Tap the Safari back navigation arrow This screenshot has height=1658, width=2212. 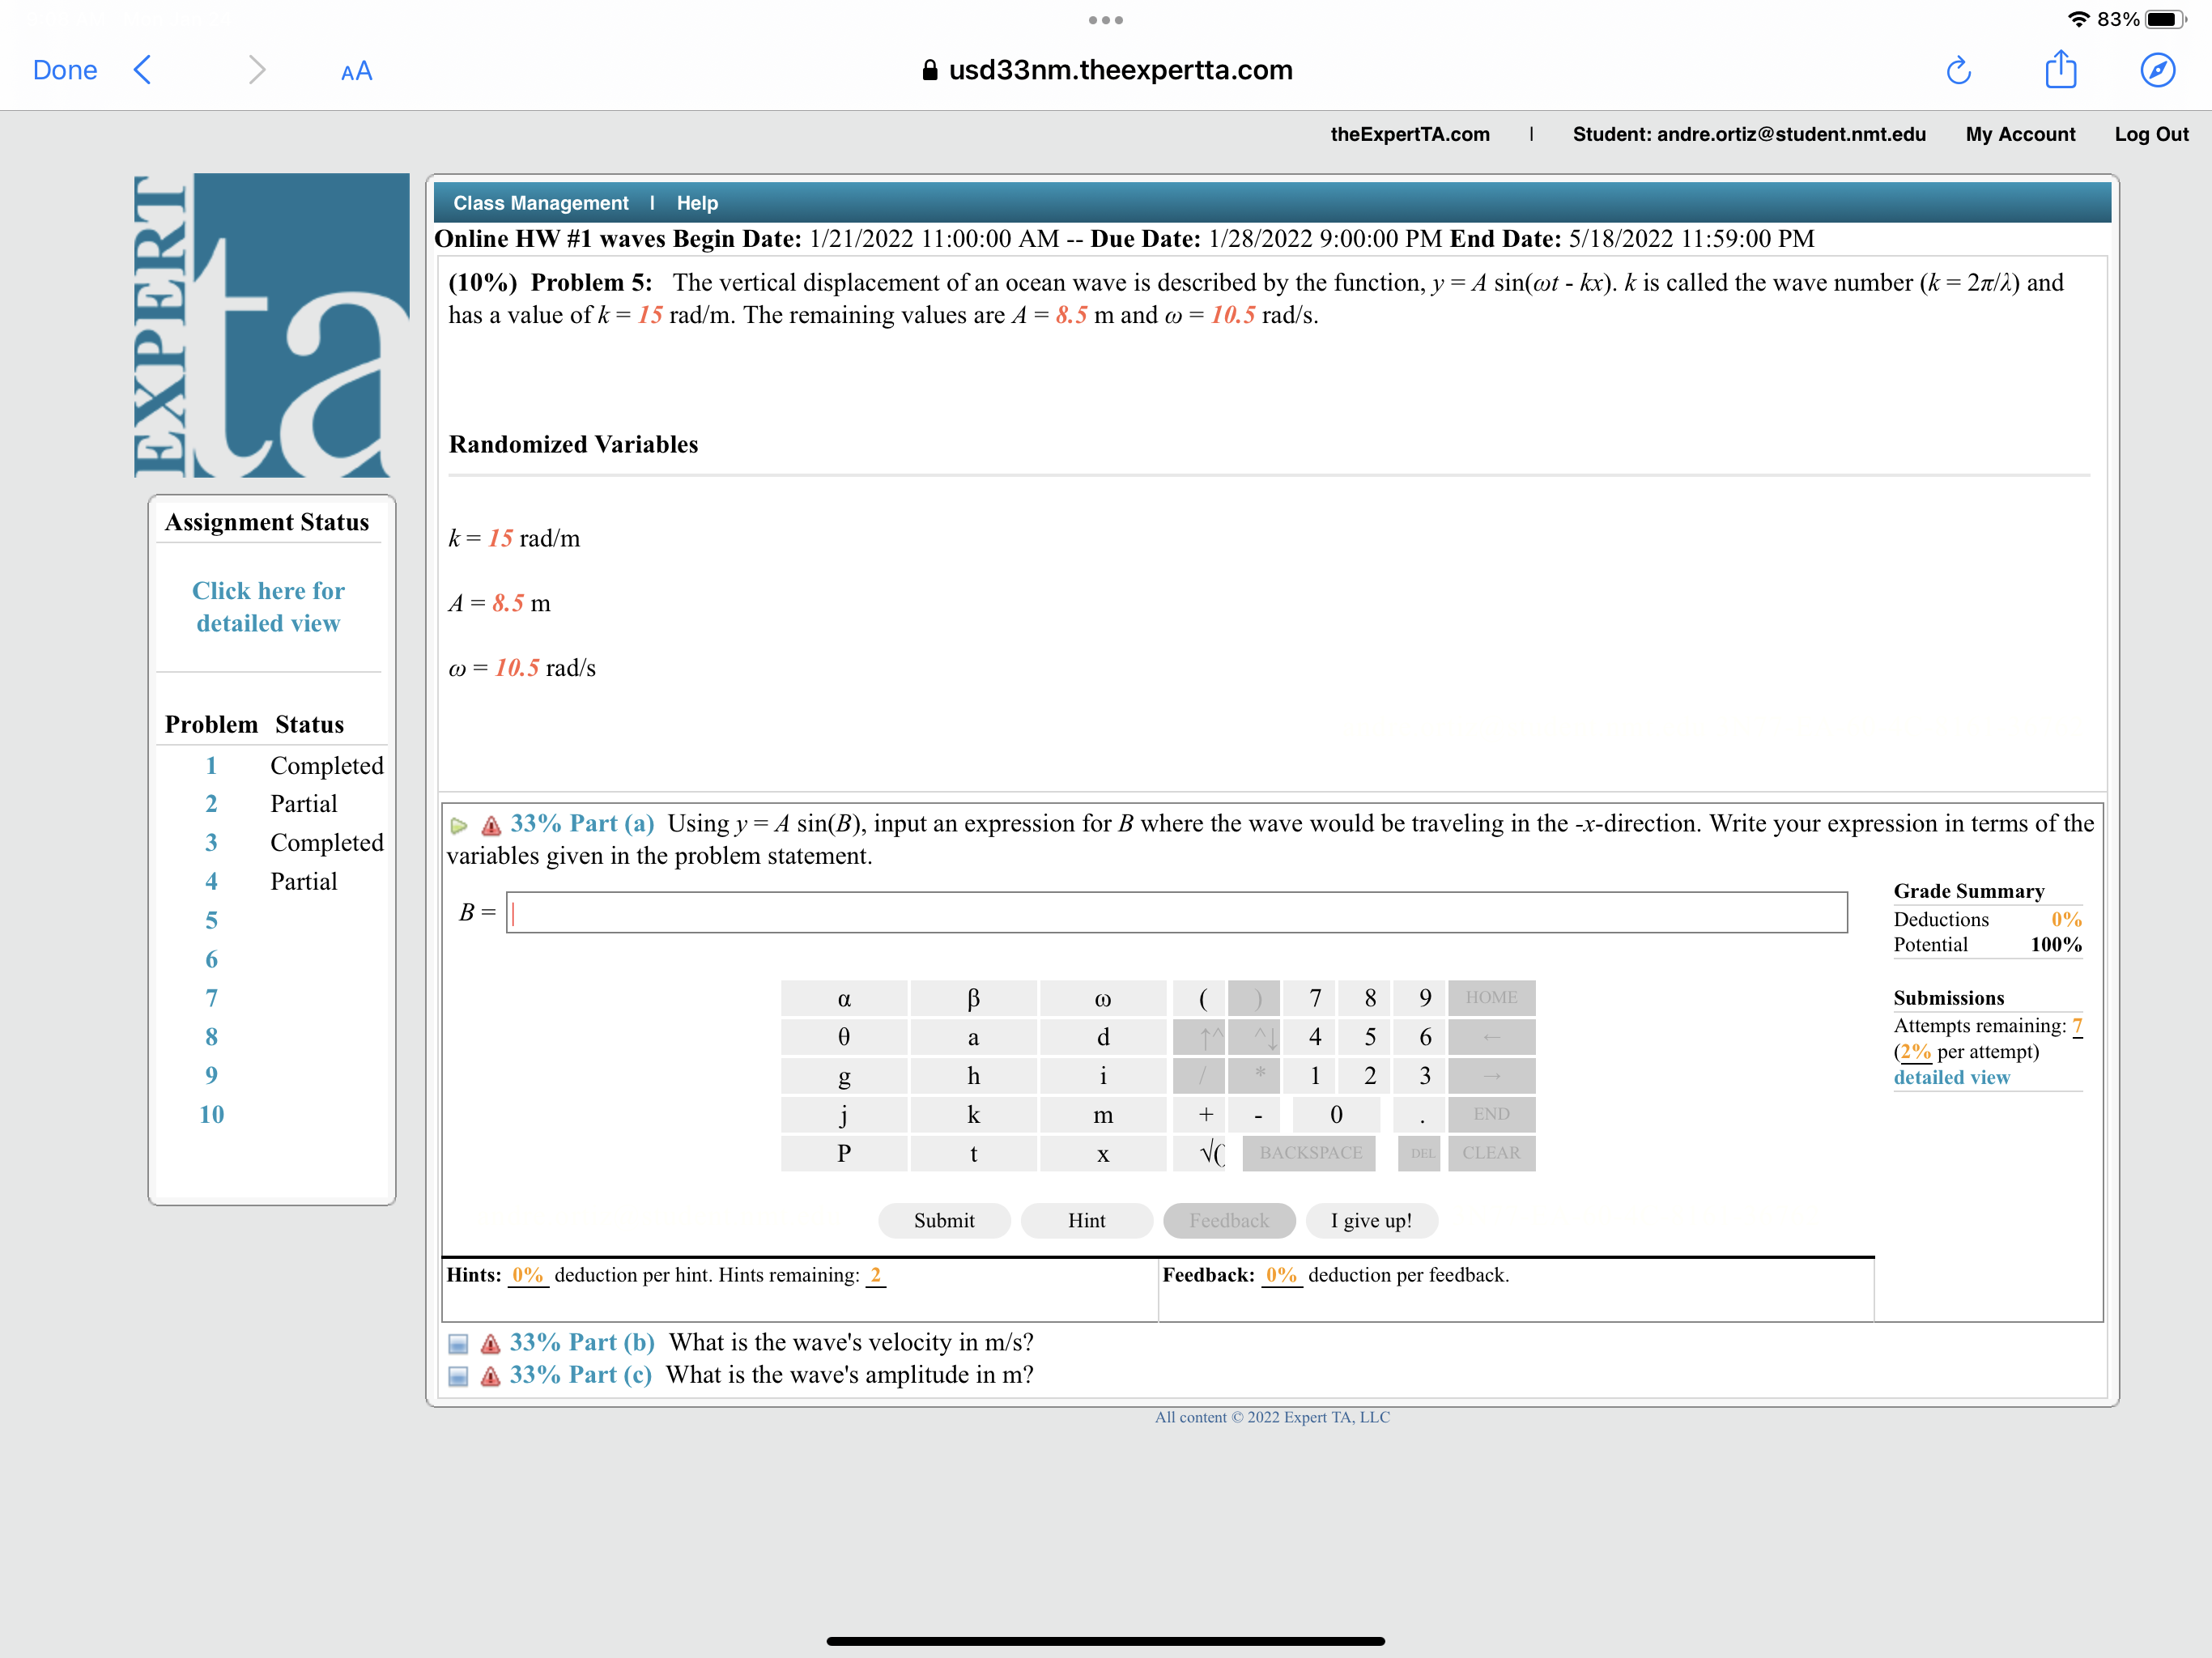click(x=141, y=70)
